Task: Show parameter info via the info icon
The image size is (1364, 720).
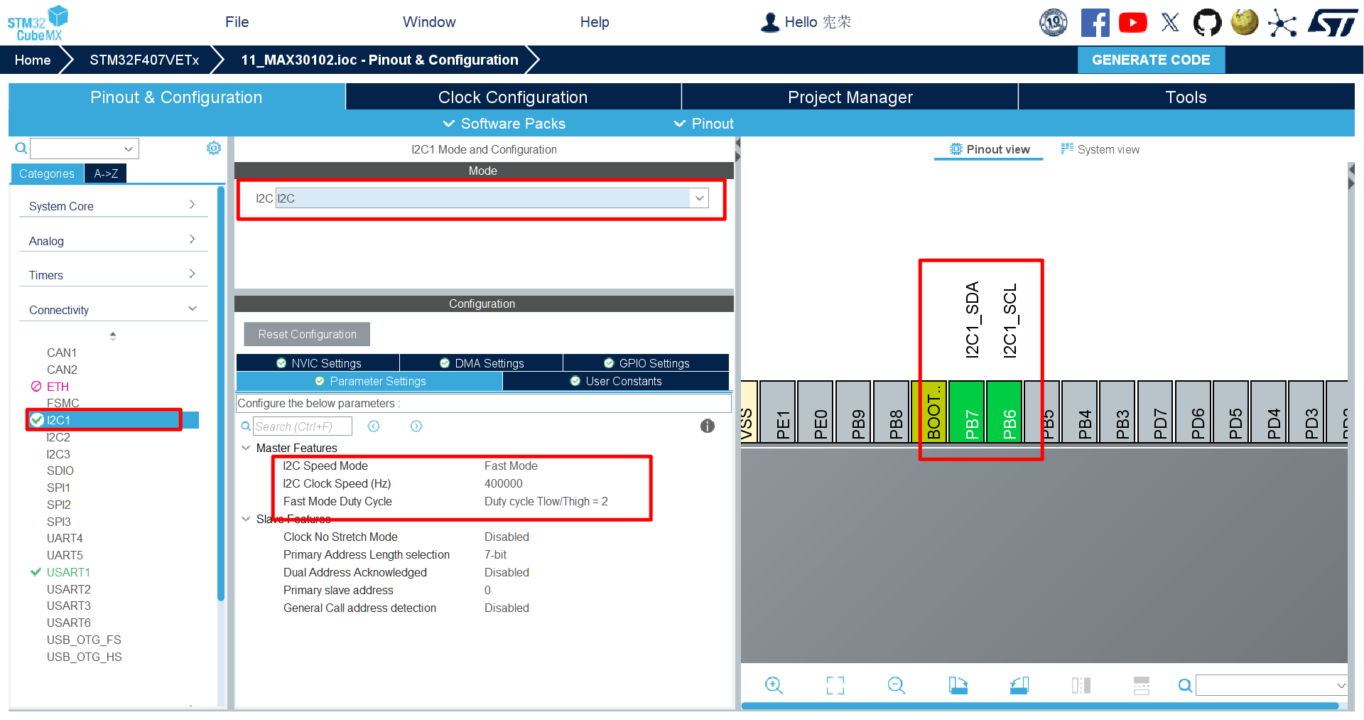Action: (x=708, y=426)
